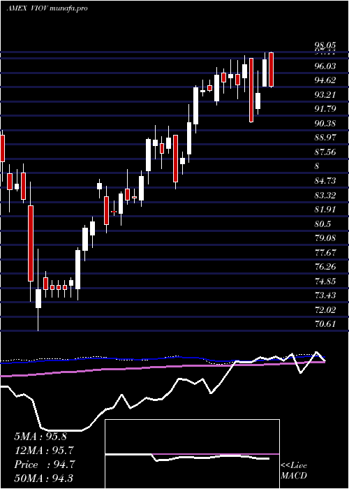Select the Price : 94.7 value
Image resolution: width=349 pixels, height=489 pixels.
click(44, 465)
